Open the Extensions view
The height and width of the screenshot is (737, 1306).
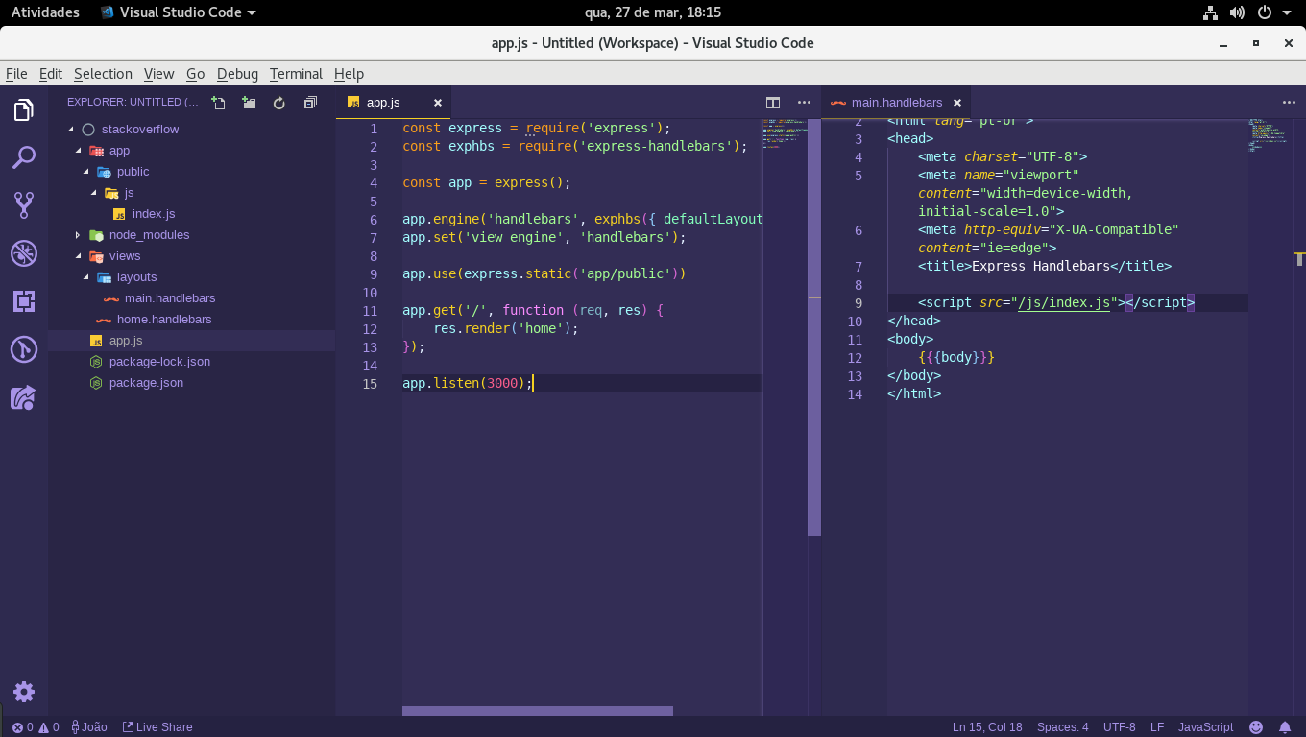(24, 301)
